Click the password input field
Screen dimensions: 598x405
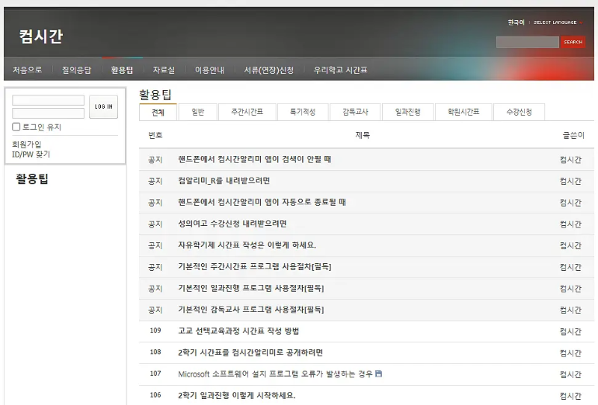[x=48, y=113]
